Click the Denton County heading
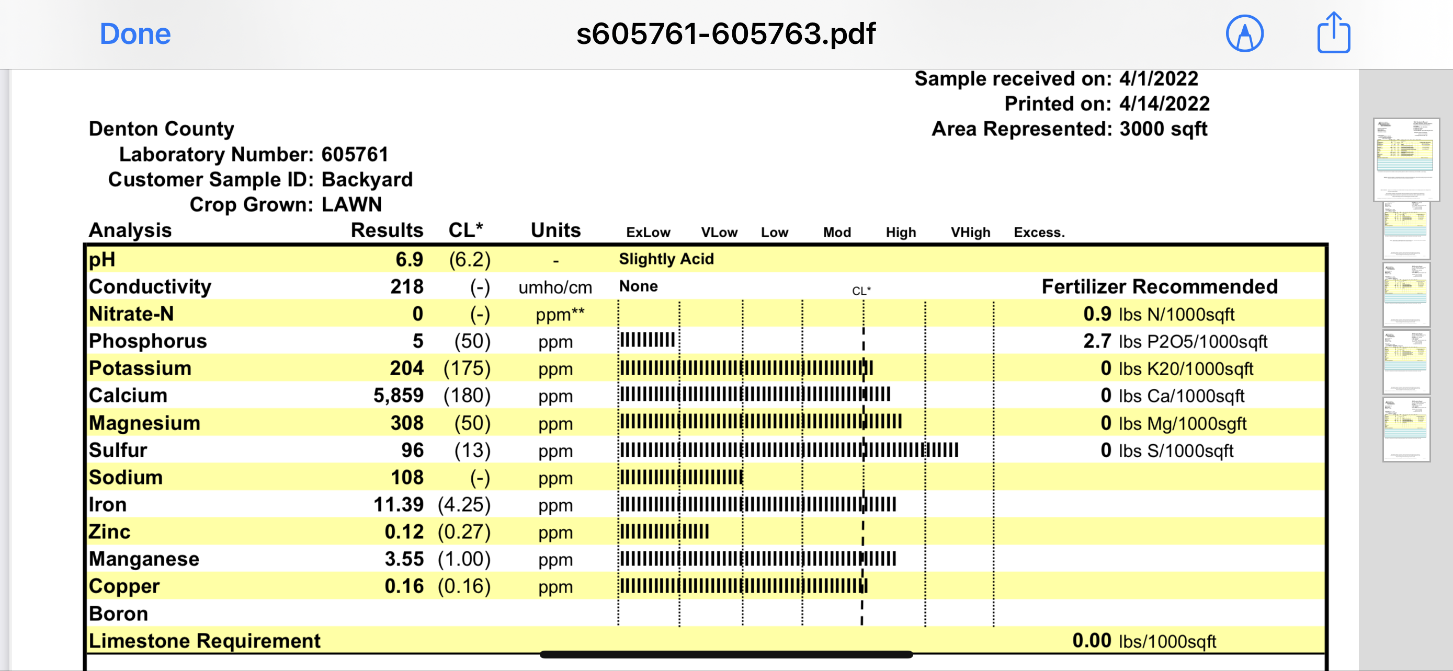Screen dimensions: 1453x671 pyautogui.click(x=161, y=129)
